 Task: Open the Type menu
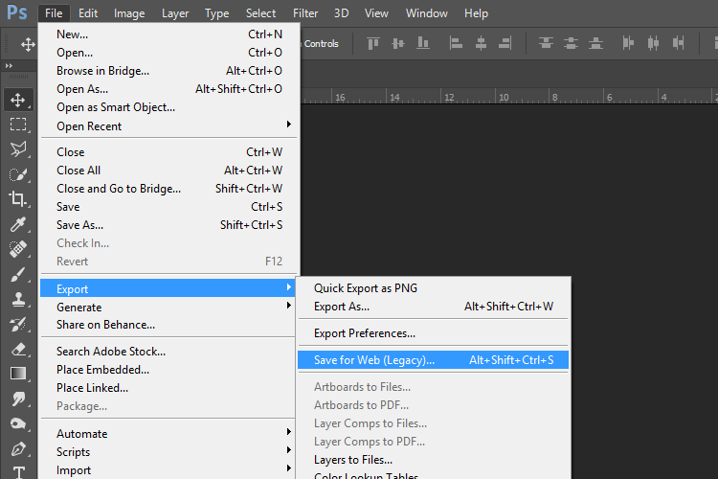coord(216,13)
